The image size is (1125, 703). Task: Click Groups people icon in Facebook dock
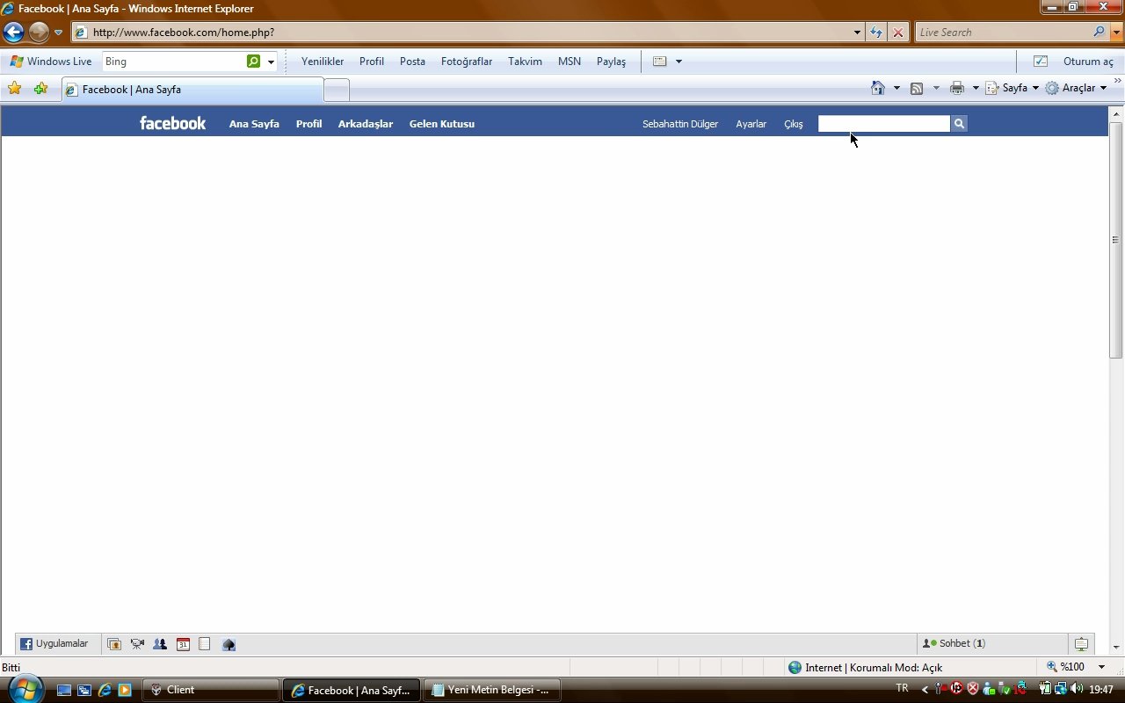pos(160,644)
